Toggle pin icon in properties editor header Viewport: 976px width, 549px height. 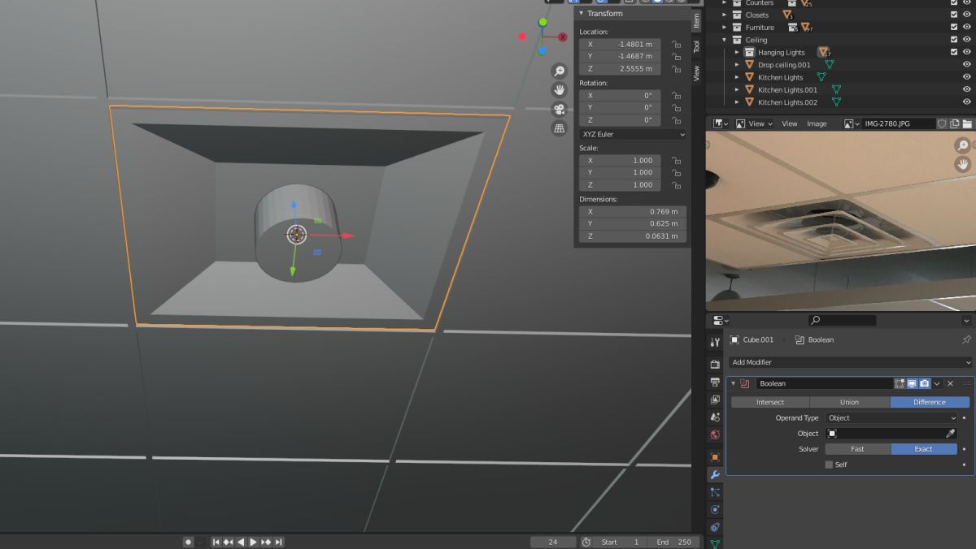pos(966,339)
